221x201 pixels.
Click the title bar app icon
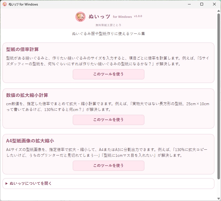click(4, 4)
